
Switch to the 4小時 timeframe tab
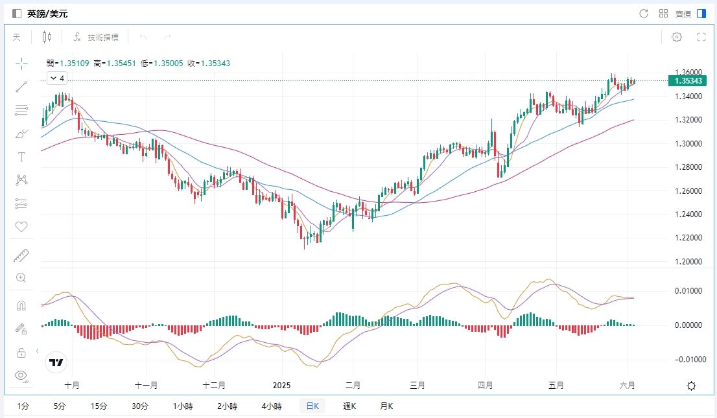coord(272,406)
